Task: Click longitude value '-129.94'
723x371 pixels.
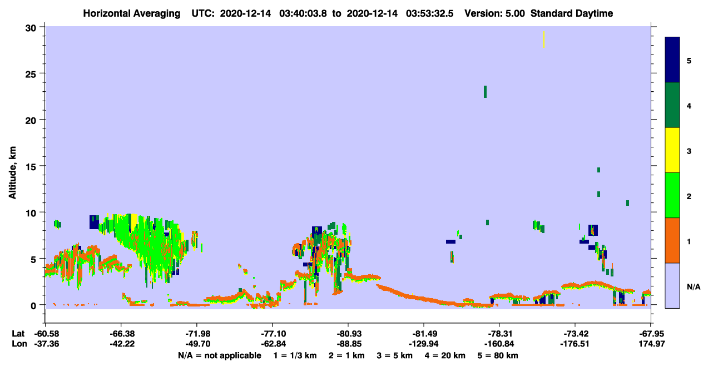Action: (424, 344)
